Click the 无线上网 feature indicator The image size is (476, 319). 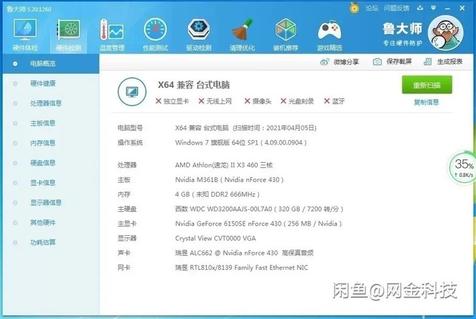215,101
